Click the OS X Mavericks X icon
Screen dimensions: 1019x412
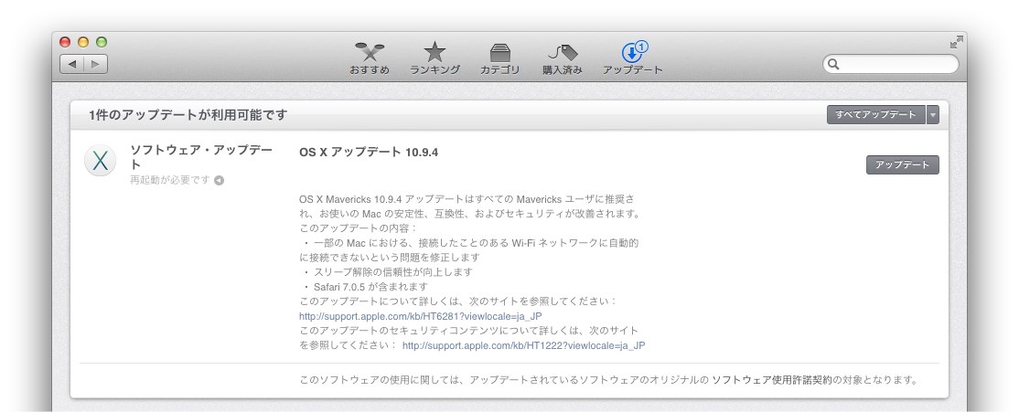click(x=100, y=161)
